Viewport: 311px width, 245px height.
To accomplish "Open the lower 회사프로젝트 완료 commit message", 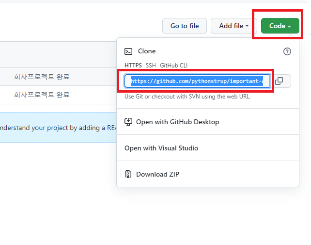I will click(42, 95).
